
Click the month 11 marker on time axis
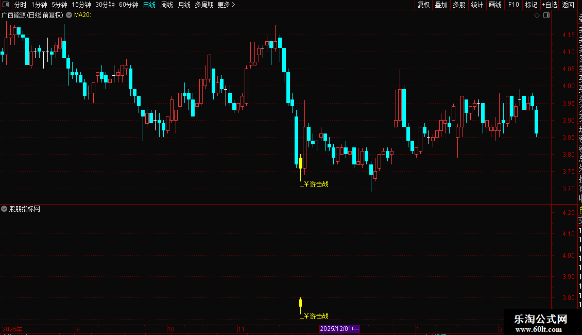point(241,329)
